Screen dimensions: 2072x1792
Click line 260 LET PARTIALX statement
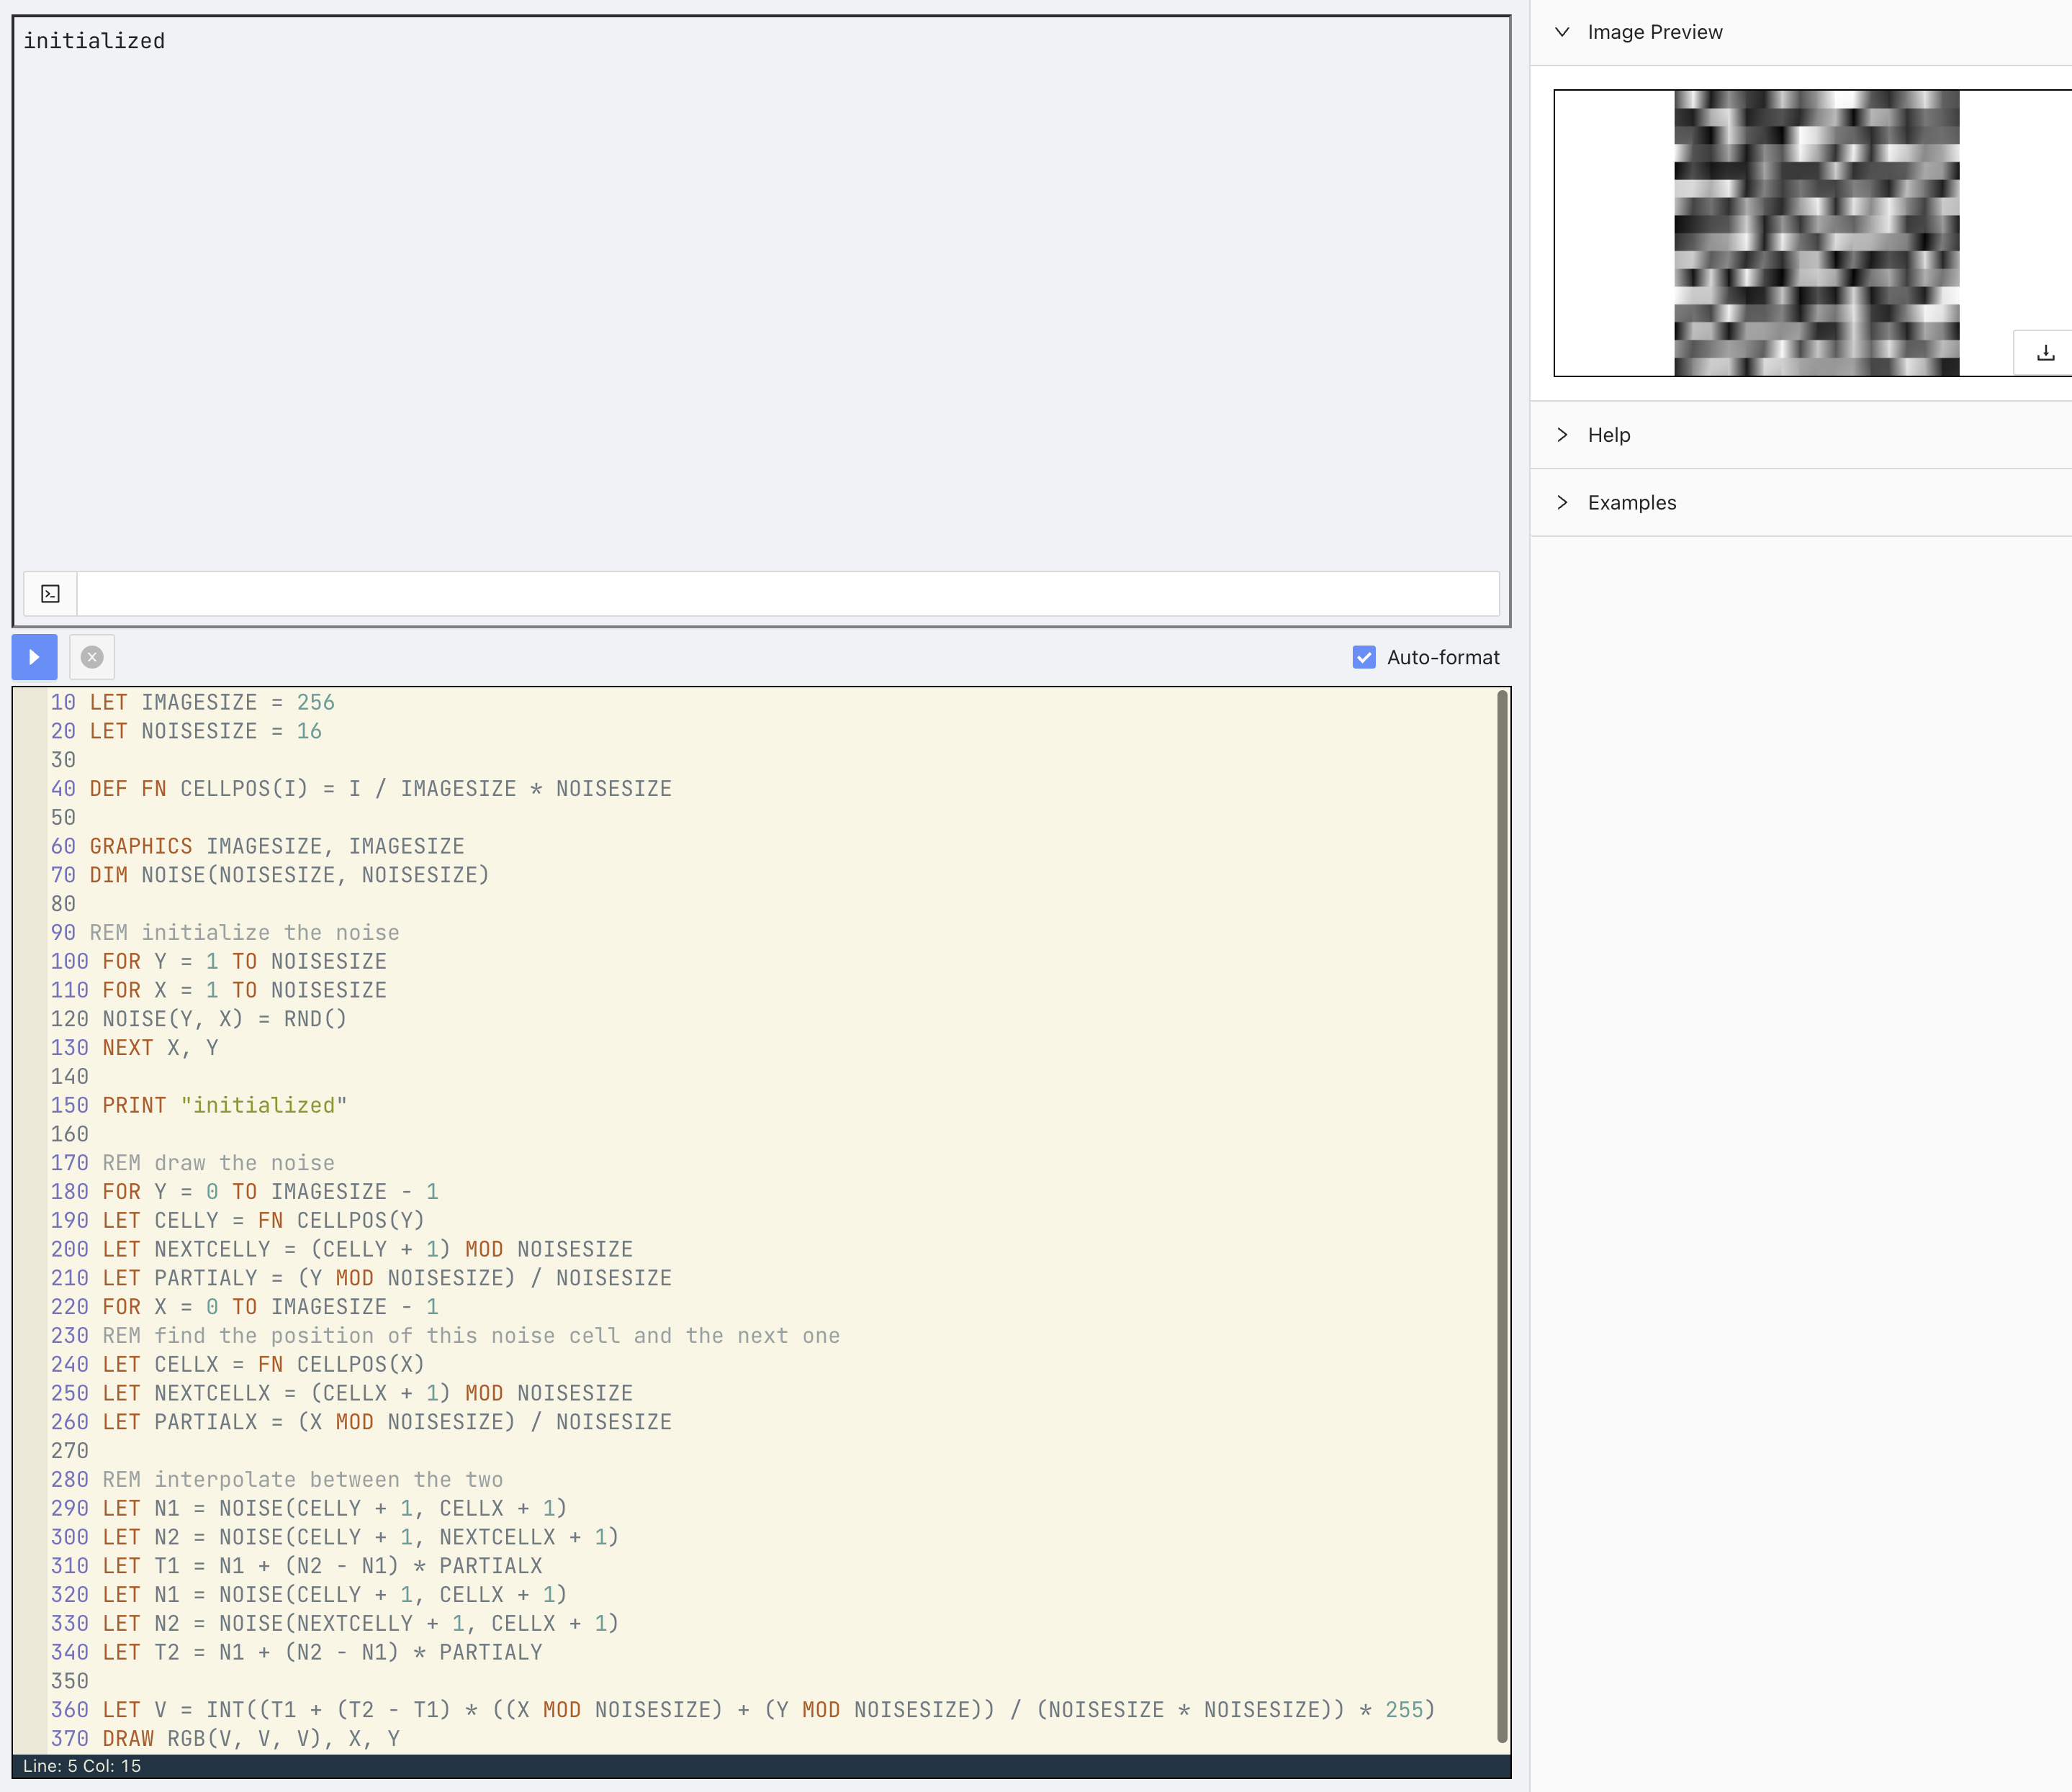(x=361, y=1423)
